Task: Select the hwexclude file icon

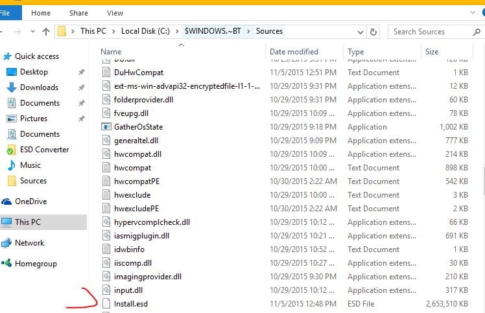Action: 106,194
